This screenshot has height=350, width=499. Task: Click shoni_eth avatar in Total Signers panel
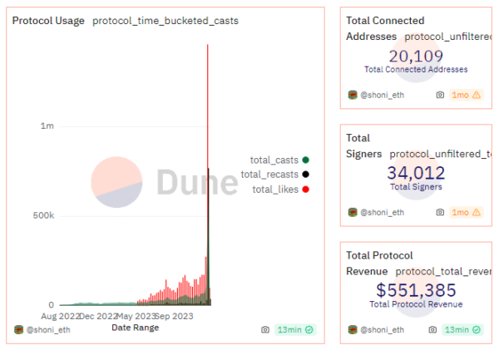[353, 212]
